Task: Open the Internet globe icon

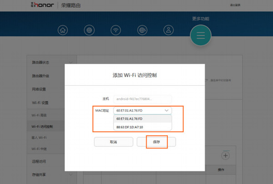Action: [89, 30]
